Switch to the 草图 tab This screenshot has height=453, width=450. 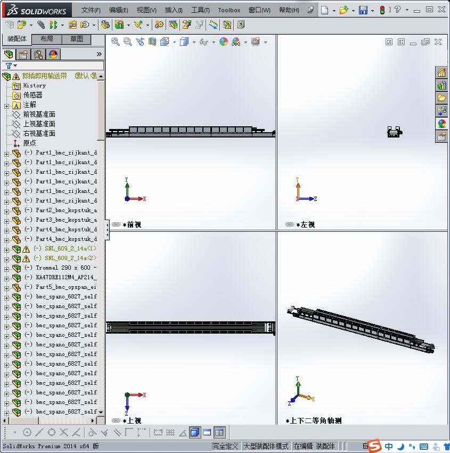[x=76, y=39]
